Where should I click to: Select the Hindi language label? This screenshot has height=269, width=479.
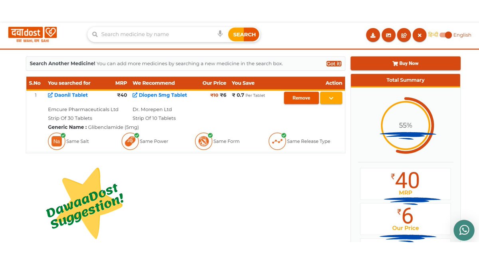[433, 35]
